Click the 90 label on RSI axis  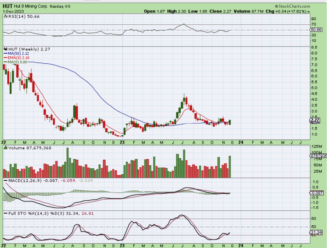(x=314, y=19)
